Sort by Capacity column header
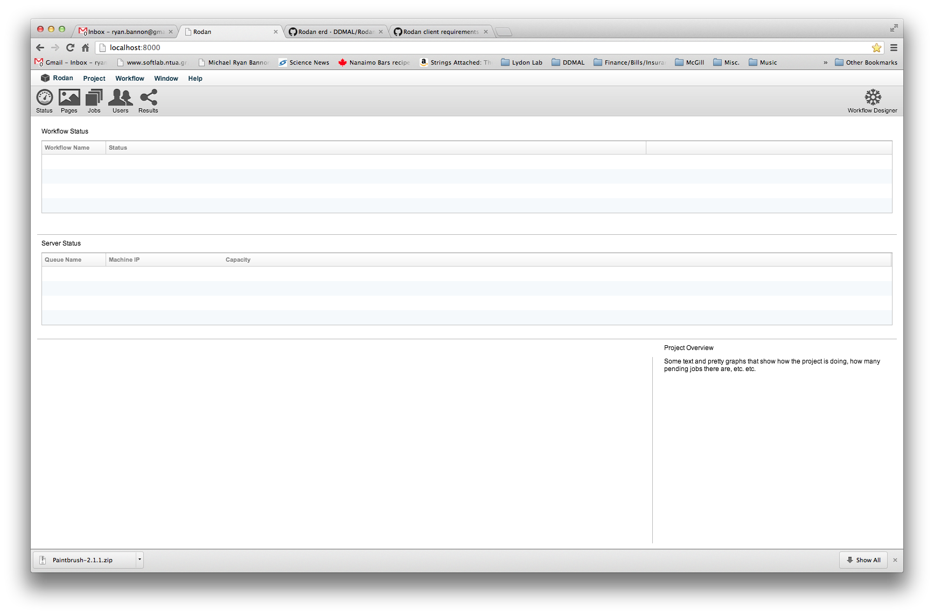The width and height of the screenshot is (934, 615). pyautogui.click(x=557, y=260)
